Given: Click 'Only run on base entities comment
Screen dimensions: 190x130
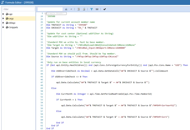Looking at the screenshot, I should coord(74,62).
